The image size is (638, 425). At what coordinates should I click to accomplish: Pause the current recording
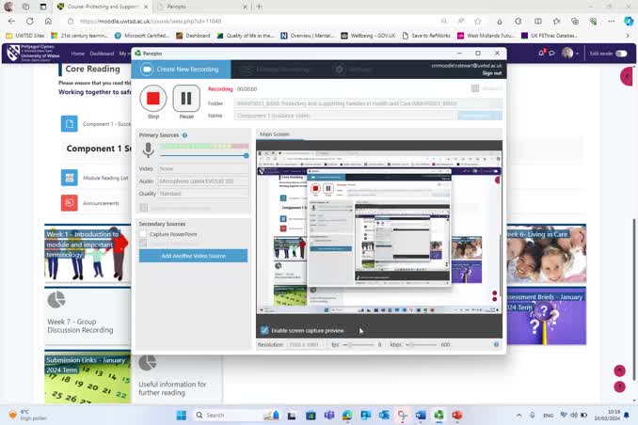(x=186, y=98)
